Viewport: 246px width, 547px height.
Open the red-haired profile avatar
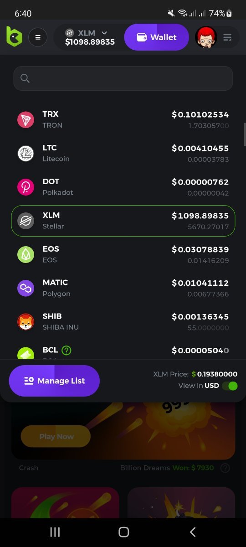206,37
